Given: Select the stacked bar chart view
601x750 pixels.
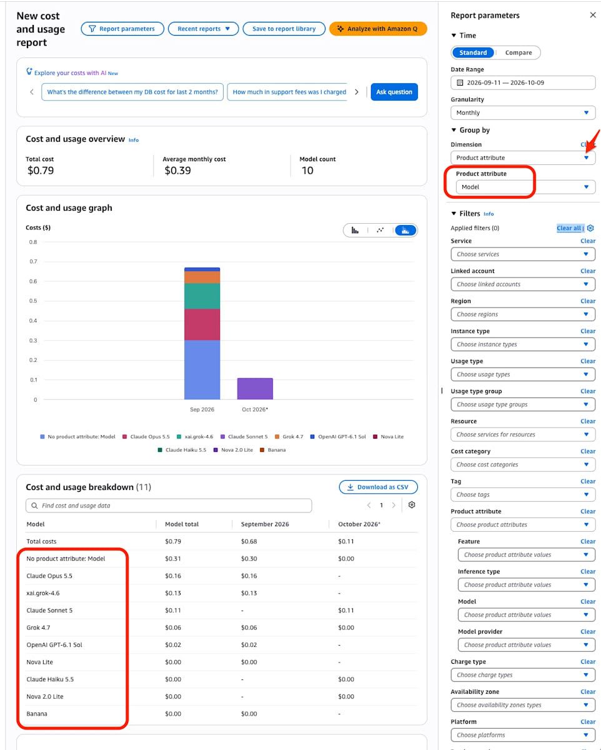Looking at the screenshot, I should pos(405,230).
